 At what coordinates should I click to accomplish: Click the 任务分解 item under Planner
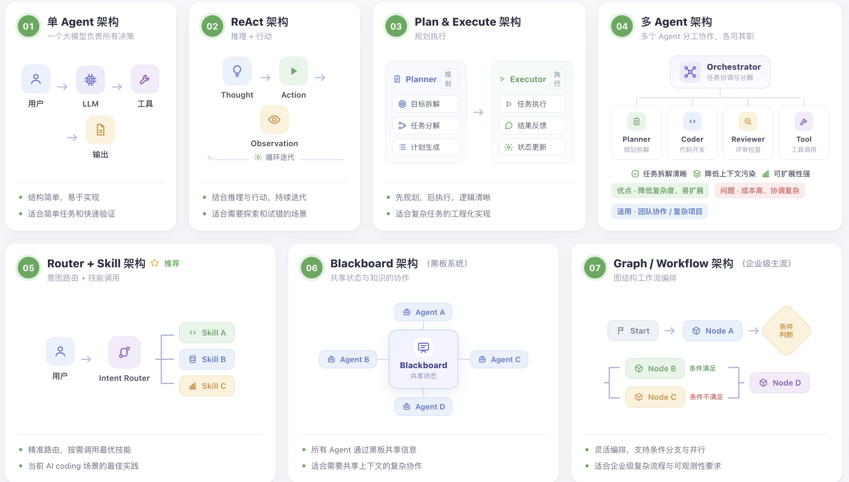426,126
